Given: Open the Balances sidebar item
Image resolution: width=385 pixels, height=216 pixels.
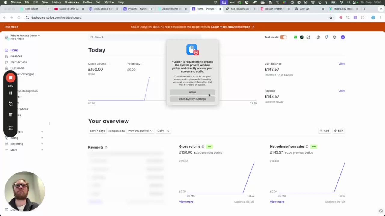Looking at the screenshot, I should (16, 56).
